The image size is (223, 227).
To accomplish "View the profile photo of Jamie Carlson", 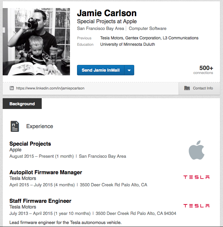I will (x=36, y=42).
